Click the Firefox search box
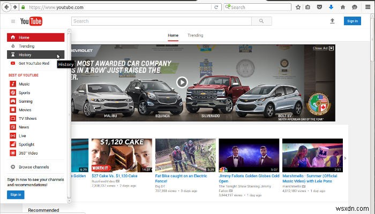375x214 pixels. (x=257, y=7)
